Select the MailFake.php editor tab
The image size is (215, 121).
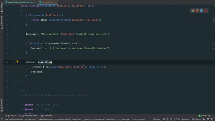tap(48, 2)
